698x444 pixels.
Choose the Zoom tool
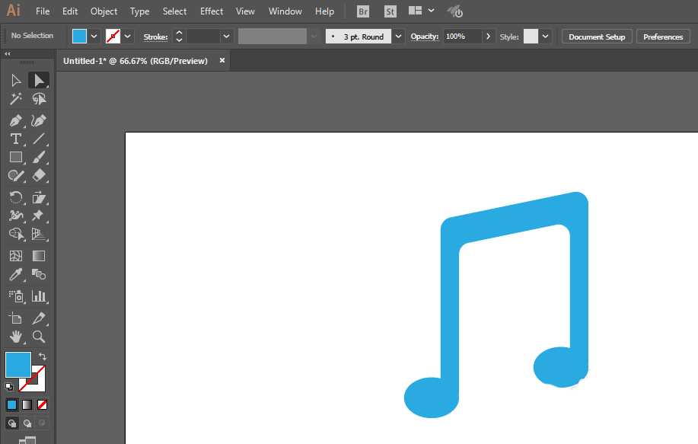pyautogui.click(x=39, y=337)
